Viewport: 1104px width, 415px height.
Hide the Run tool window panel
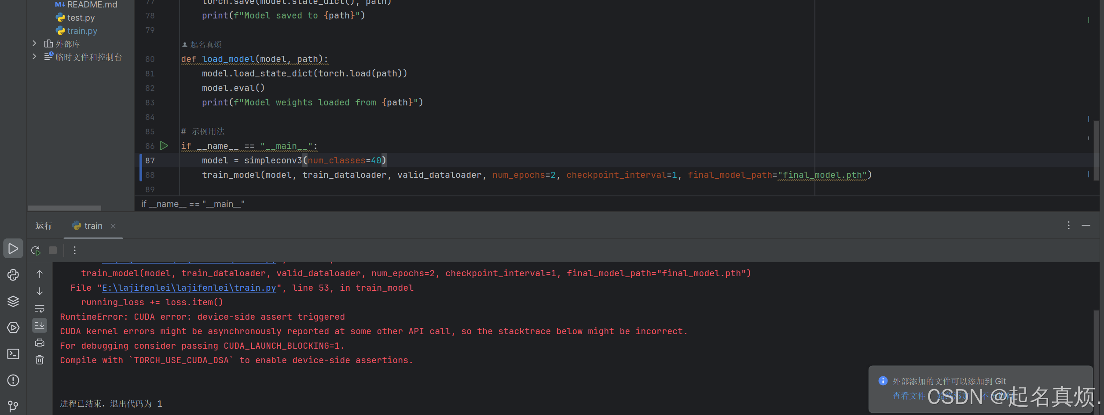pos(1086,225)
